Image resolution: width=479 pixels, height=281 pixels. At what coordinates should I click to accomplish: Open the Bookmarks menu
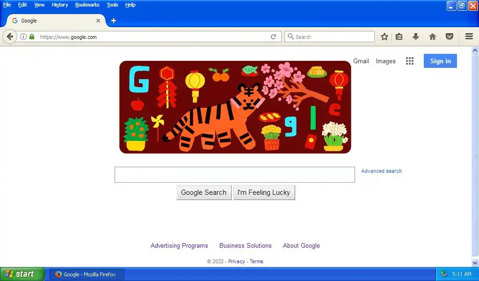coord(87,5)
